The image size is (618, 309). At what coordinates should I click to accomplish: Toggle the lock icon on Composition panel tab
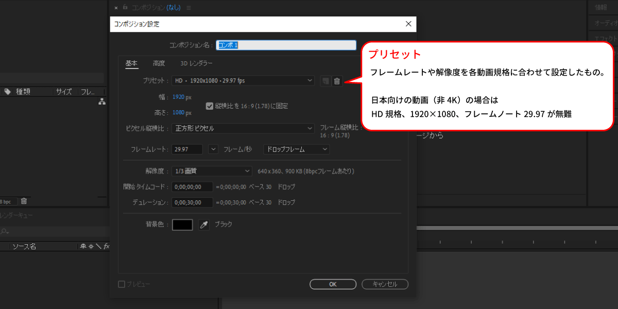125,8
